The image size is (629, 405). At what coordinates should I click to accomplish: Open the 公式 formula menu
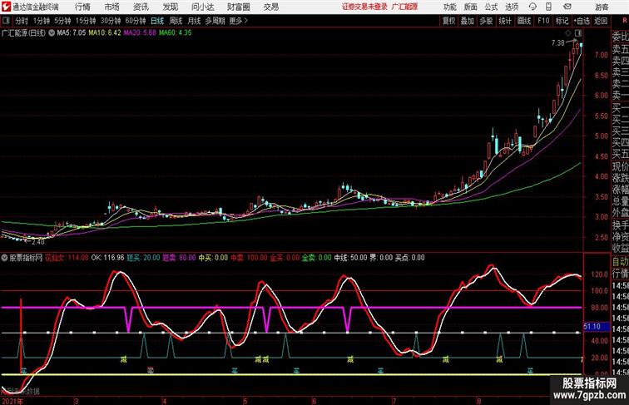491,7
